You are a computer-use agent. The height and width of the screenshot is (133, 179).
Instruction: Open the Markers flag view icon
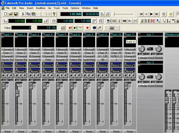[158, 21]
